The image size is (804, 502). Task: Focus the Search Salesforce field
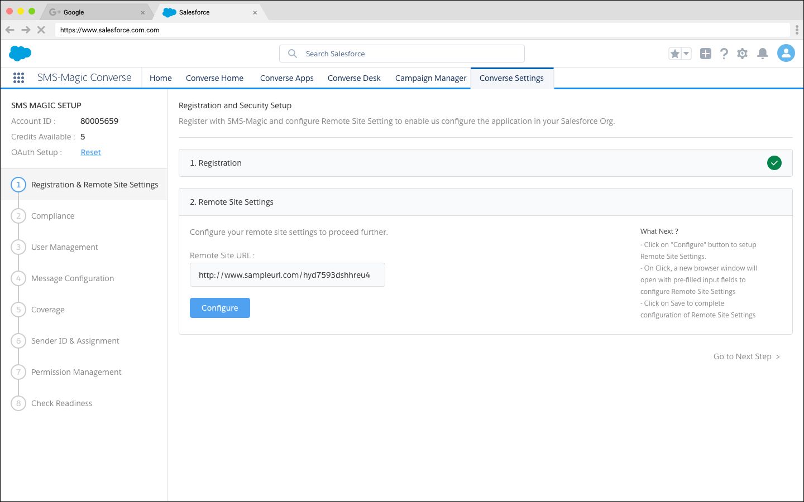coord(402,54)
